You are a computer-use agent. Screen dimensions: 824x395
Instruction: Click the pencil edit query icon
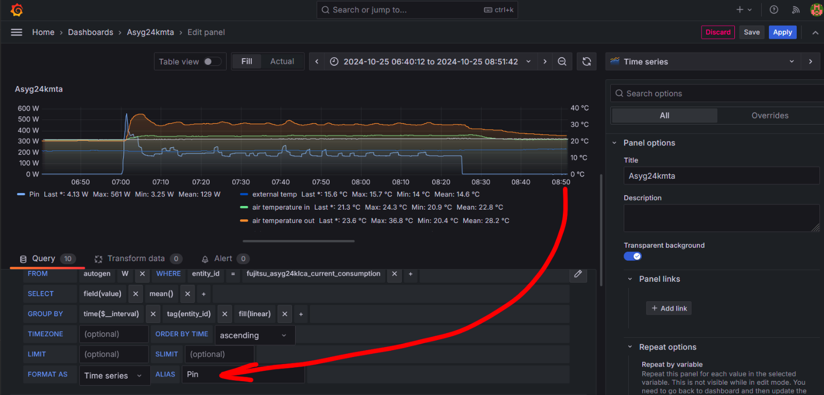click(x=578, y=274)
